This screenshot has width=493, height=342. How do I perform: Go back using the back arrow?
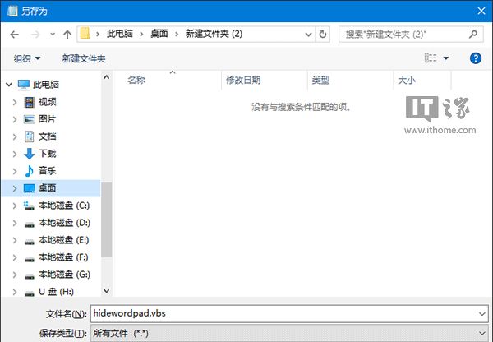[15, 35]
